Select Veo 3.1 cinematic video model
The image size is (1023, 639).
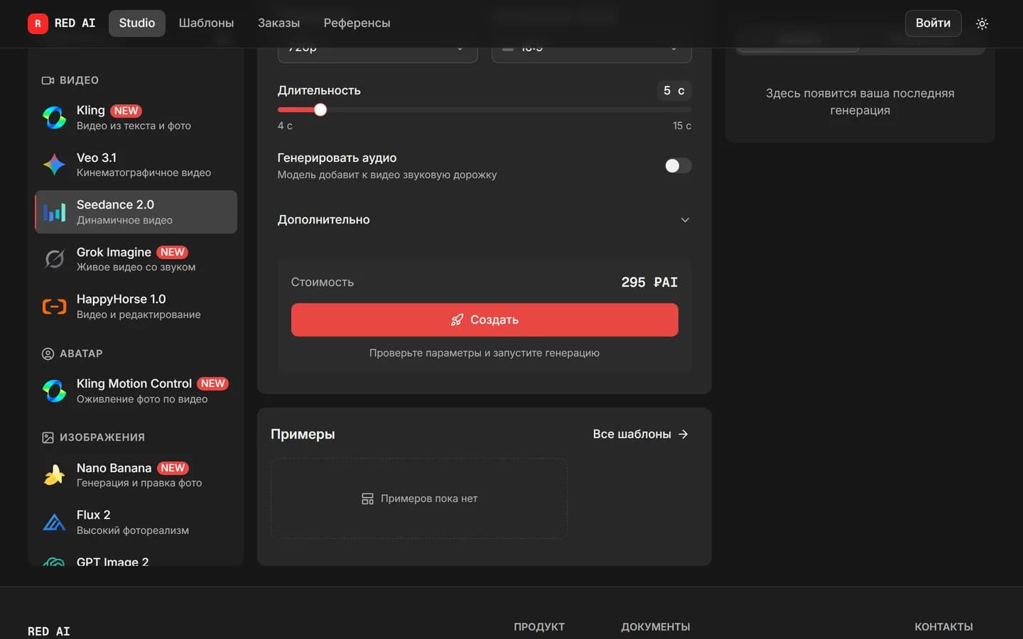point(136,164)
